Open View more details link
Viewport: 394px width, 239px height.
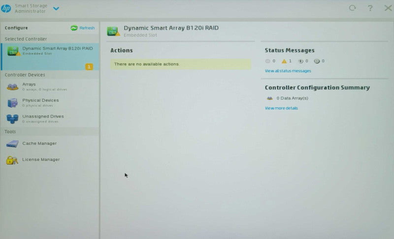tap(281, 108)
